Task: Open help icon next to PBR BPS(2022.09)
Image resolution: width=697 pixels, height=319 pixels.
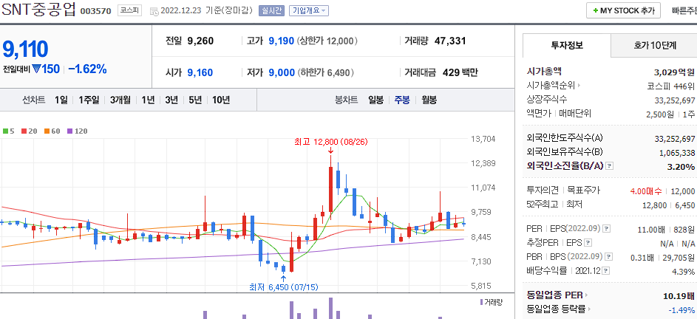Action: pos(609,257)
